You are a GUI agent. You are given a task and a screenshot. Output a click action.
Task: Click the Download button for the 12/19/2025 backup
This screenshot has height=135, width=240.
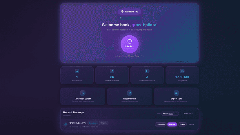pos(161,124)
